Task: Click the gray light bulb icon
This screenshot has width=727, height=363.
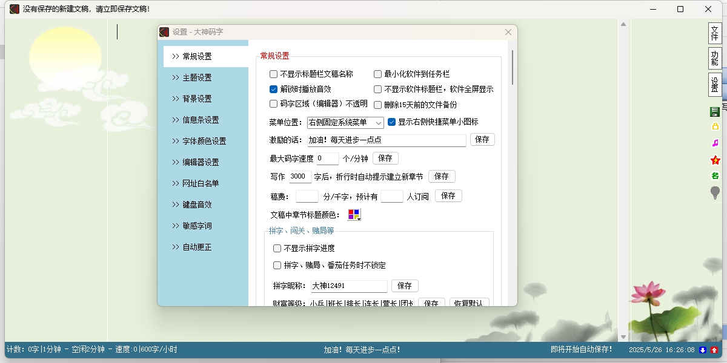Action: (715, 193)
